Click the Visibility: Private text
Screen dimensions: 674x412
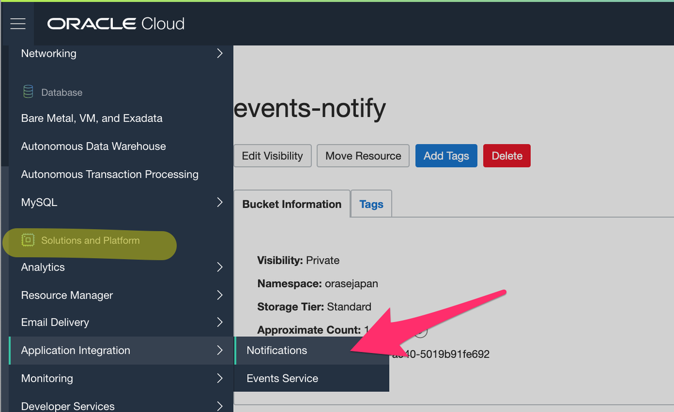[298, 260]
